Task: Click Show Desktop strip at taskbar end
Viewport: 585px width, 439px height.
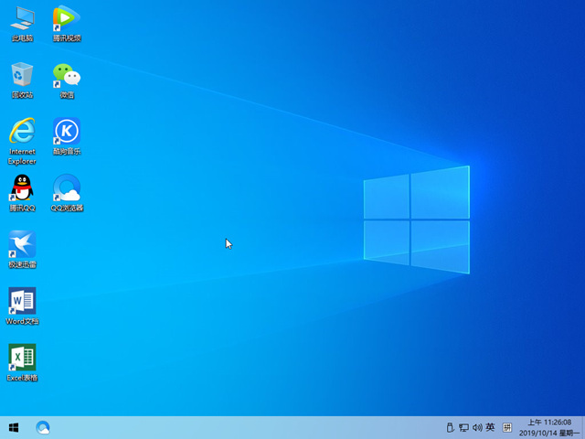Action: 582,427
